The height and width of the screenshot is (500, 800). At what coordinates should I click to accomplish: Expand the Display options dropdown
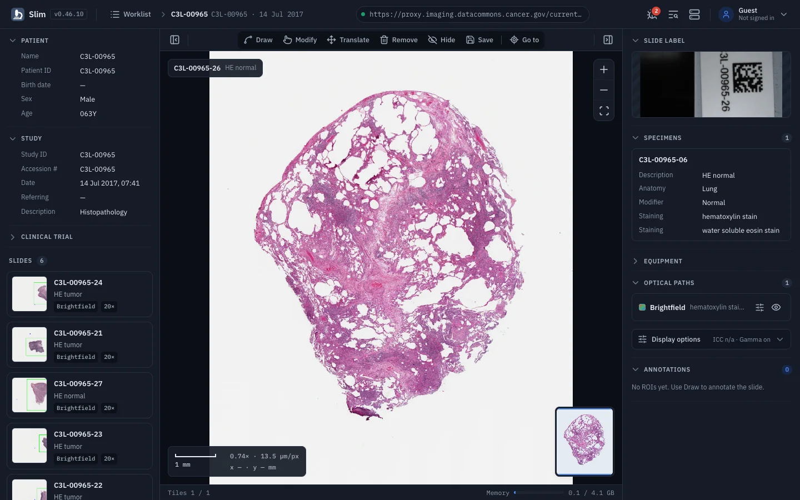[x=711, y=339]
